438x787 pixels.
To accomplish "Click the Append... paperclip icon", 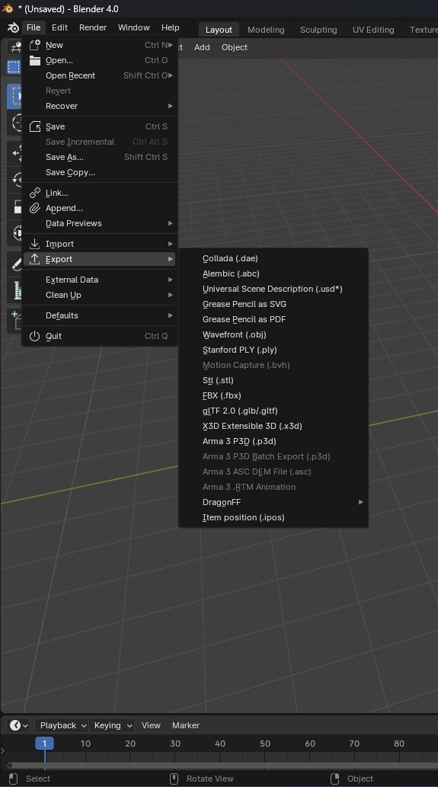I will pos(34,208).
